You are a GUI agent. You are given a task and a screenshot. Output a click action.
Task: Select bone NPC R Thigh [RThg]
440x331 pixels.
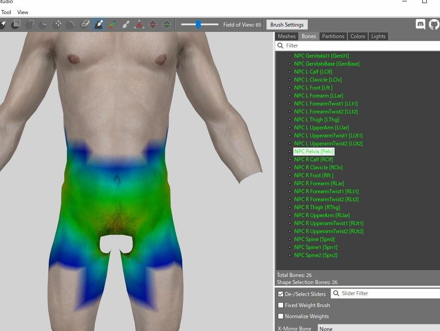tap(317, 207)
